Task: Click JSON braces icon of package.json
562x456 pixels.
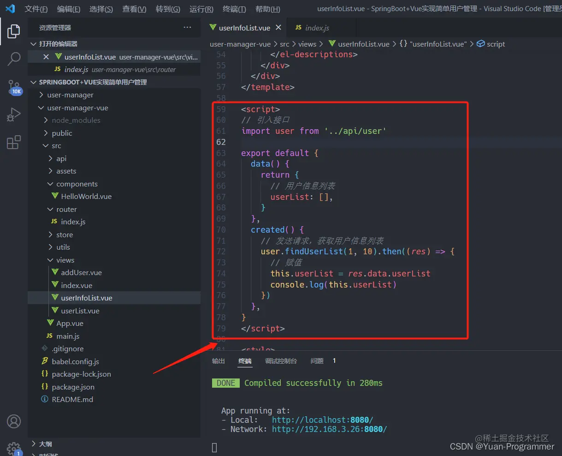Action: [x=45, y=387]
